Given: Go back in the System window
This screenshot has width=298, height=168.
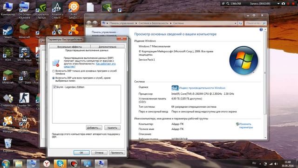Looking at the screenshot, I should pos(89,23).
